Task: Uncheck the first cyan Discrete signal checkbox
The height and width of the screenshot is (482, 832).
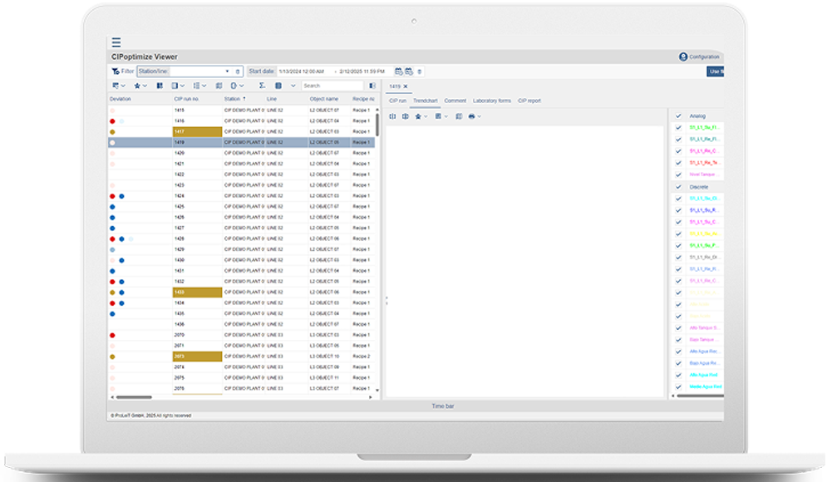Action: pyautogui.click(x=678, y=199)
